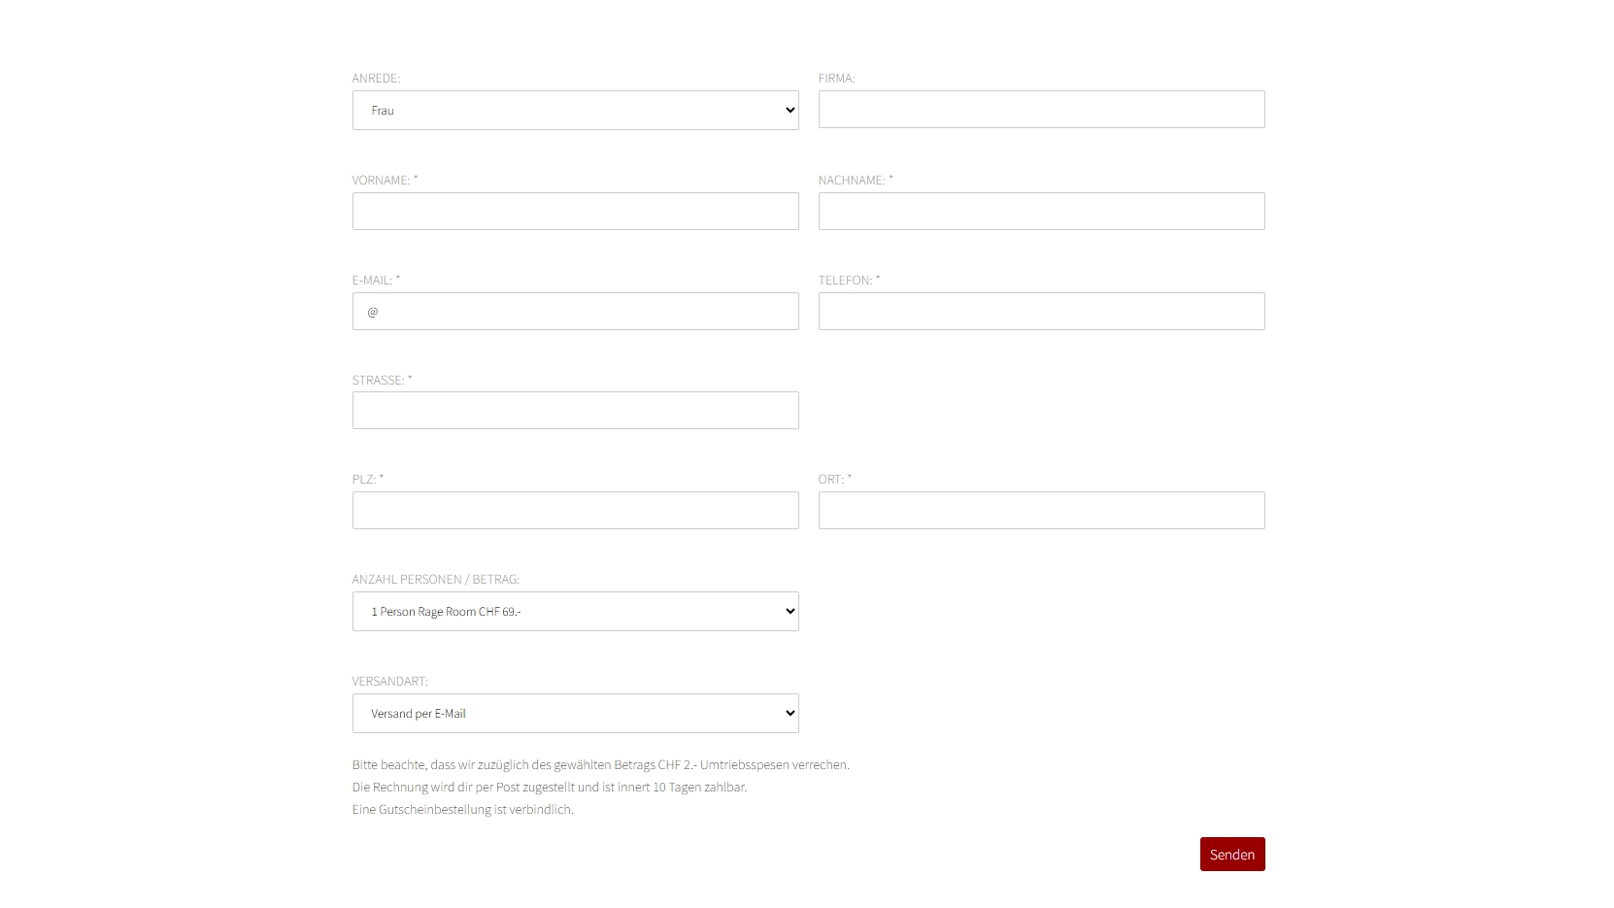The image size is (1614, 908).
Task: Focus the Firma input field
Action: click(1041, 109)
